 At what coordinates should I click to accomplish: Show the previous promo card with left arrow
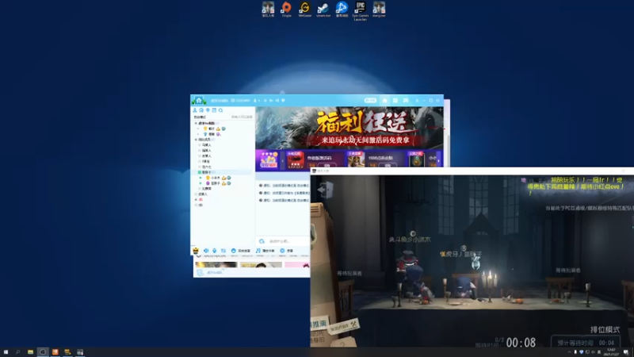[283, 160]
